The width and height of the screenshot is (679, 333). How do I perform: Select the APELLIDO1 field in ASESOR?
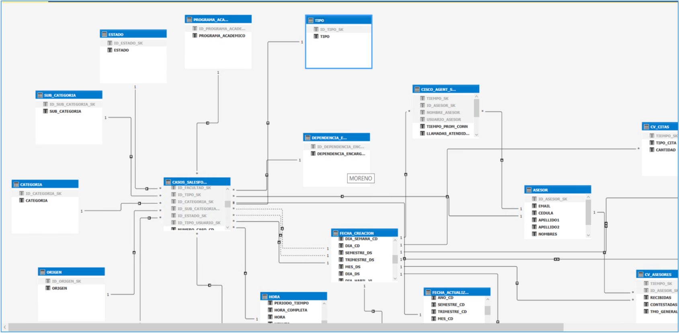548,220
